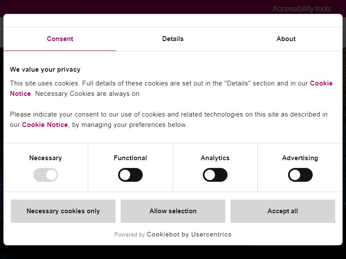Accept all cookies

point(283,211)
